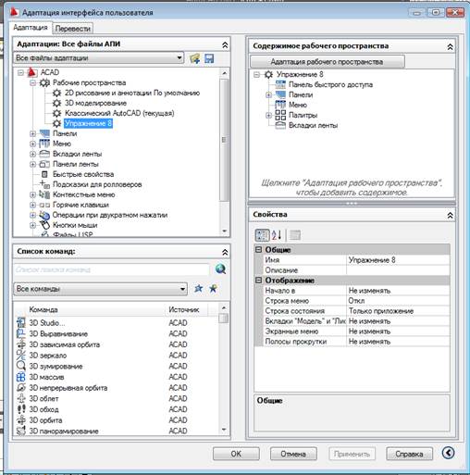Click the 3D Studio command icon
470x475 pixels.
(21, 323)
